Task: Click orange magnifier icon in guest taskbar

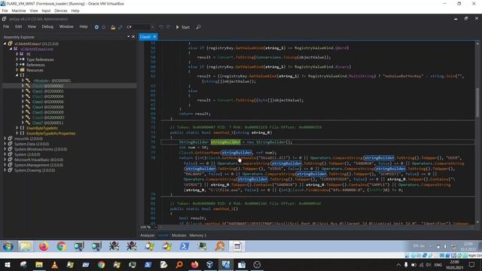Action: coord(220,246)
